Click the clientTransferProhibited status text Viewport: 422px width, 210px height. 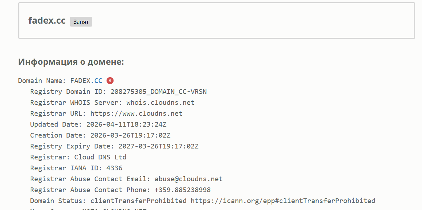pos(138,201)
